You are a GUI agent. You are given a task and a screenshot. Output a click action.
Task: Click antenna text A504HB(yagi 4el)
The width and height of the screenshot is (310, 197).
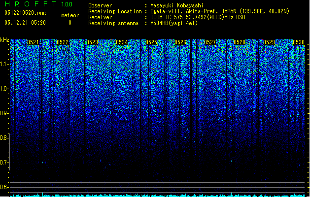[x=174, y=23]
